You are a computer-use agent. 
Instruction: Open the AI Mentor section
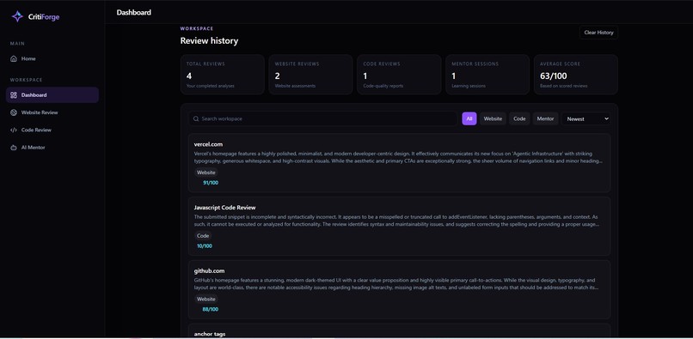click(52, 148)
